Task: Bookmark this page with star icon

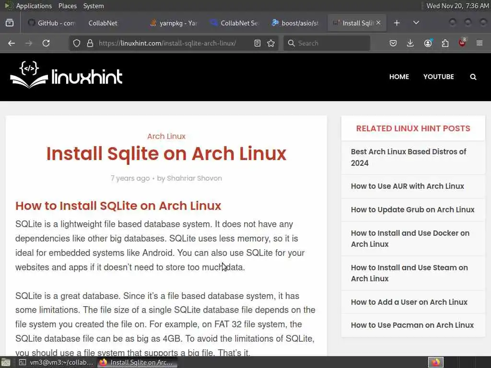Action: point(271,43)
